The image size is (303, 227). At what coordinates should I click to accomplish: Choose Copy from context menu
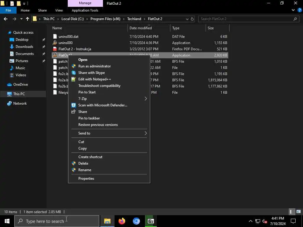tap(109, 148)
